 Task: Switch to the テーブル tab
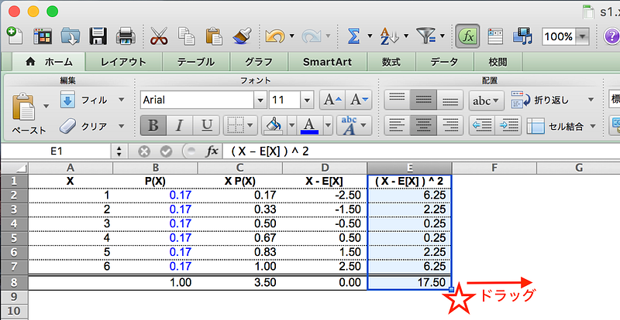[x=196, y=62]
